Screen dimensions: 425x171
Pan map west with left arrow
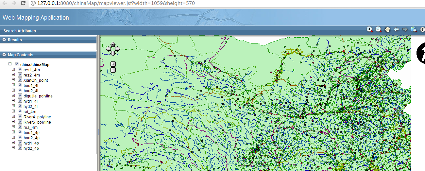108,49
